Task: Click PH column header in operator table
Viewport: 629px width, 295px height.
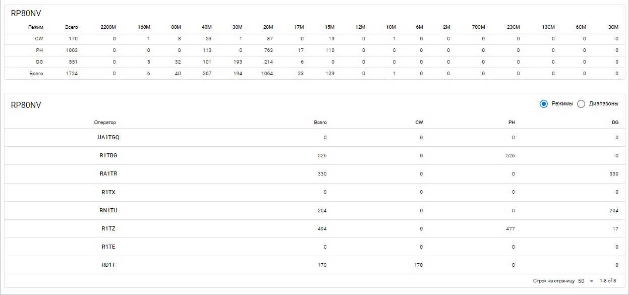Action: [x=511, y=123]
